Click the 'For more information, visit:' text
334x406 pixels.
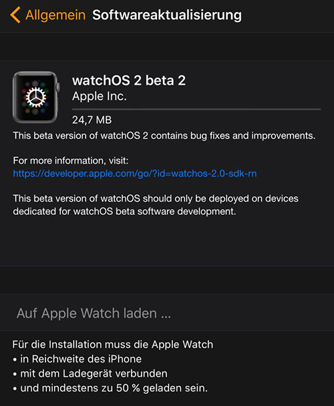(x=71, y=161)
